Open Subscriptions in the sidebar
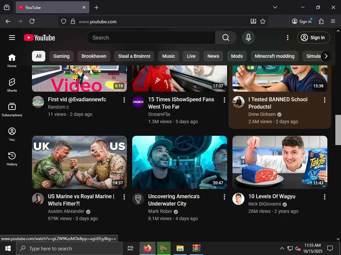Image resolution: width=341 pixels, height=255 pixels. [12, 110]
